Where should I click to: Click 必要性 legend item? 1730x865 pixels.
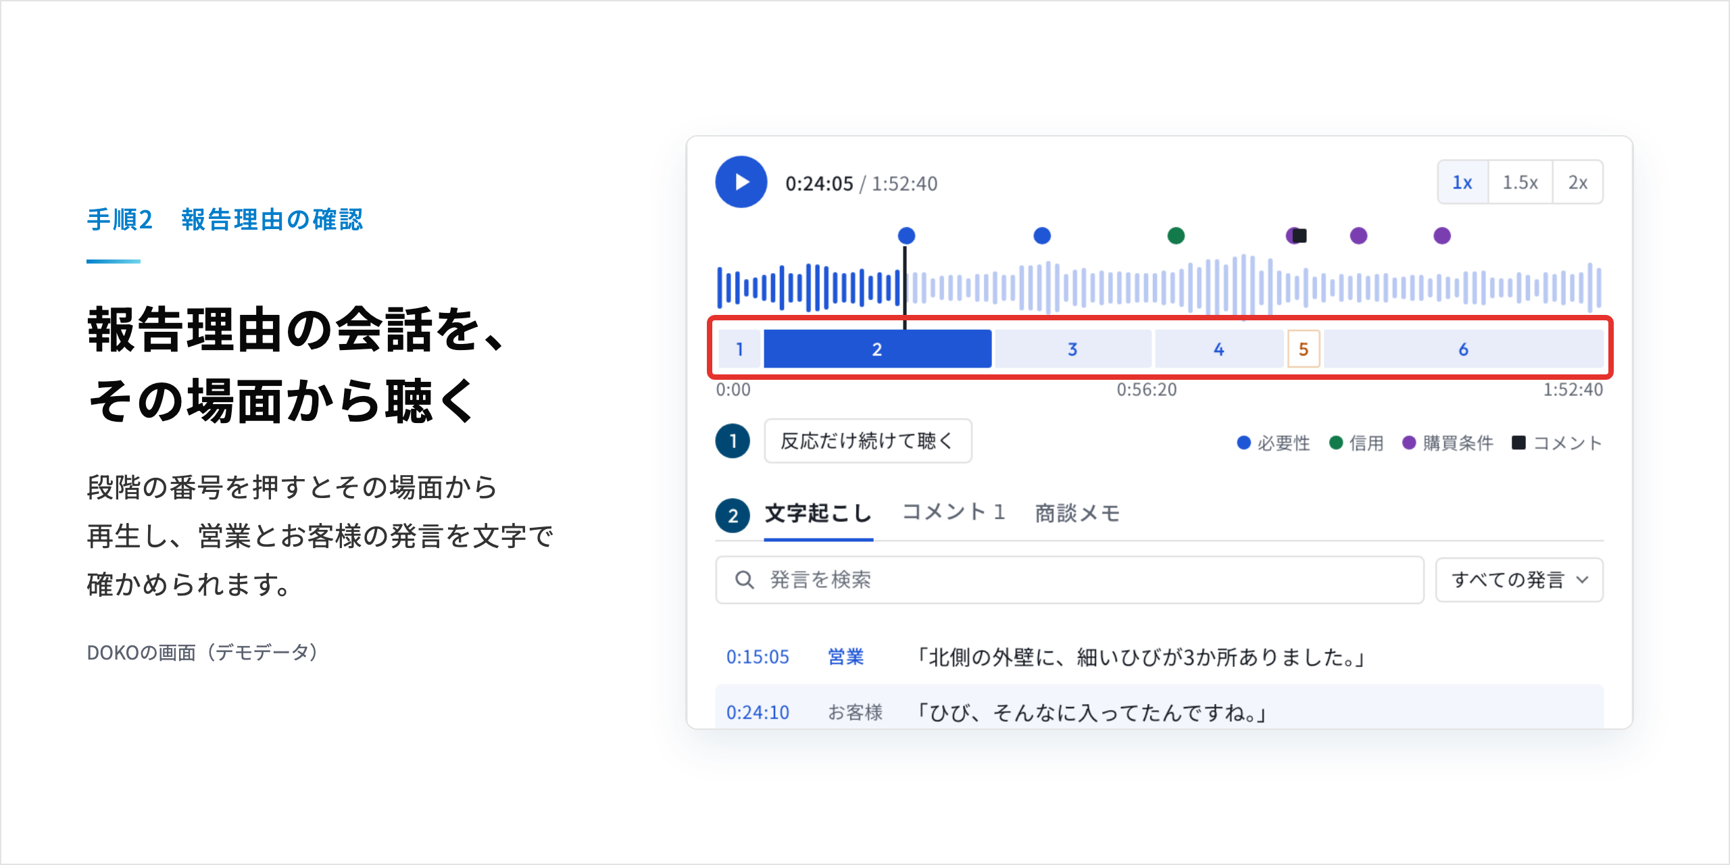click(x=1273, y=443)
